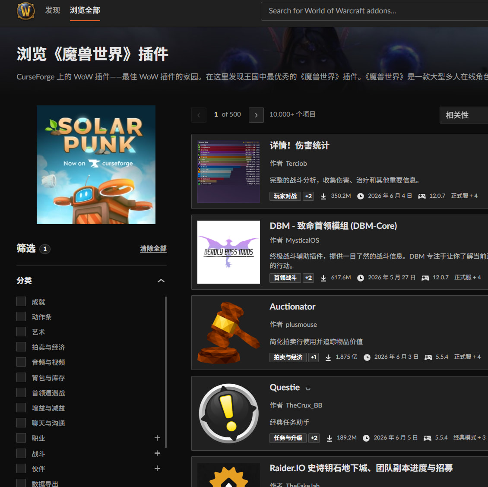The height and width of the screenshot is (487, 488).
Task: Click the 清除全部 filters link
Action: (x=153, y=248)
